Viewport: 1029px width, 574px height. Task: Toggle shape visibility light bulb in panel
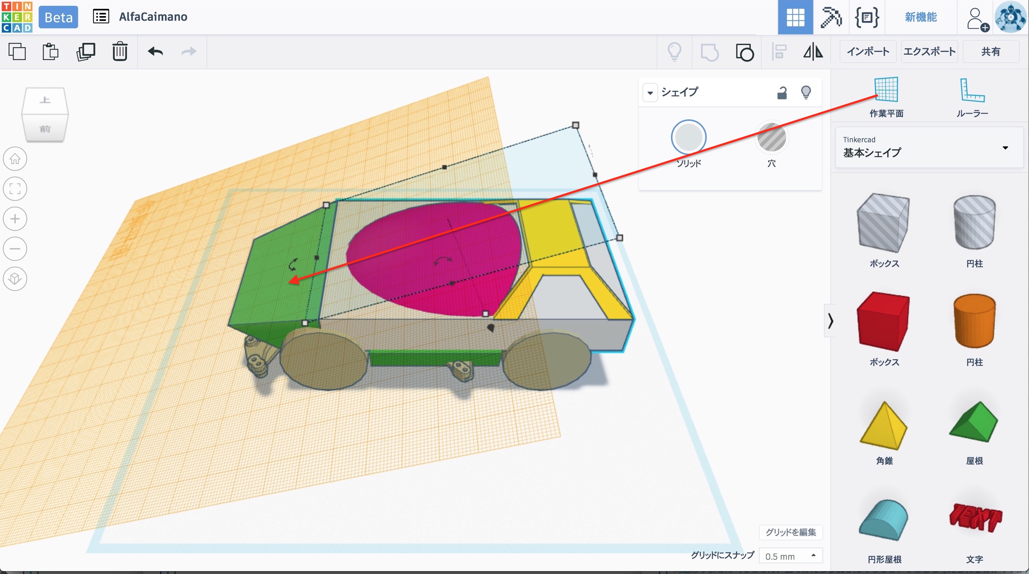(806, 92)
